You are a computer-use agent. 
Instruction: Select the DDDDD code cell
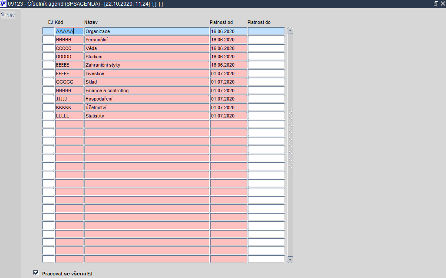(x=69, y=57)
